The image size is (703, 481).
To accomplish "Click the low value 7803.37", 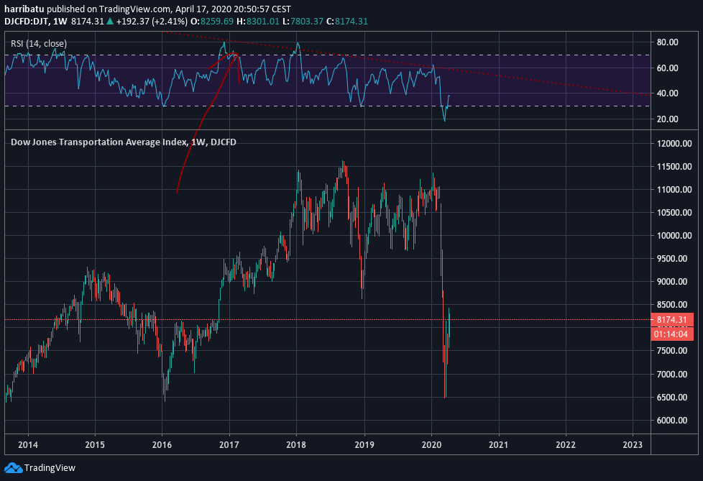I will (x=306, y=21).
